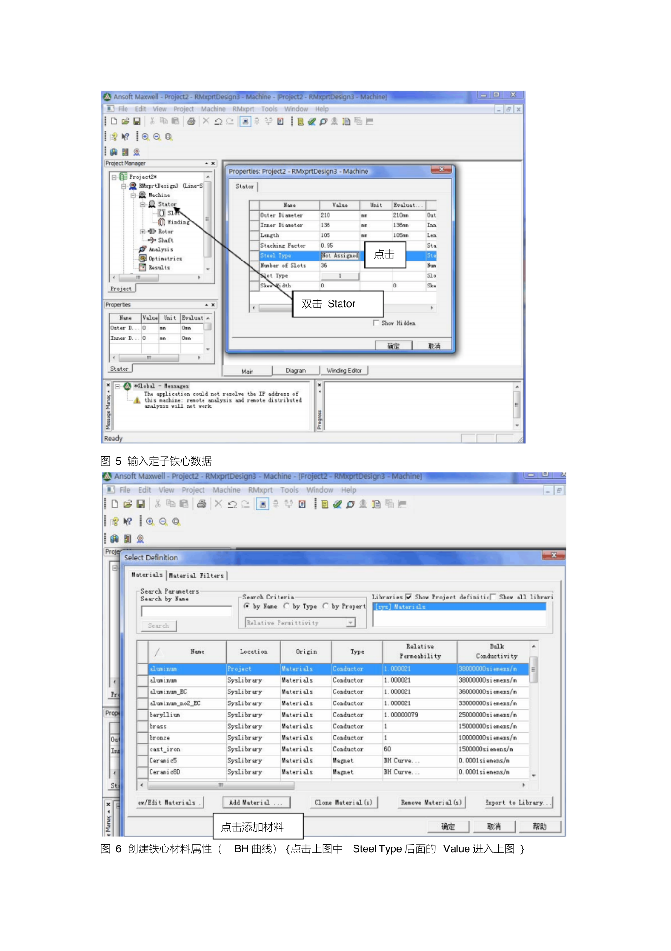Click Open folder icon in upper screenshot toolbar
This screenshot has width=671, height=951.
click(126, 121)
